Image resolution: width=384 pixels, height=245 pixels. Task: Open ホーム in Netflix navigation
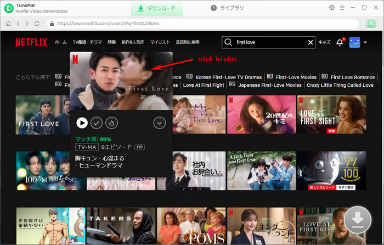coord(61,42)
